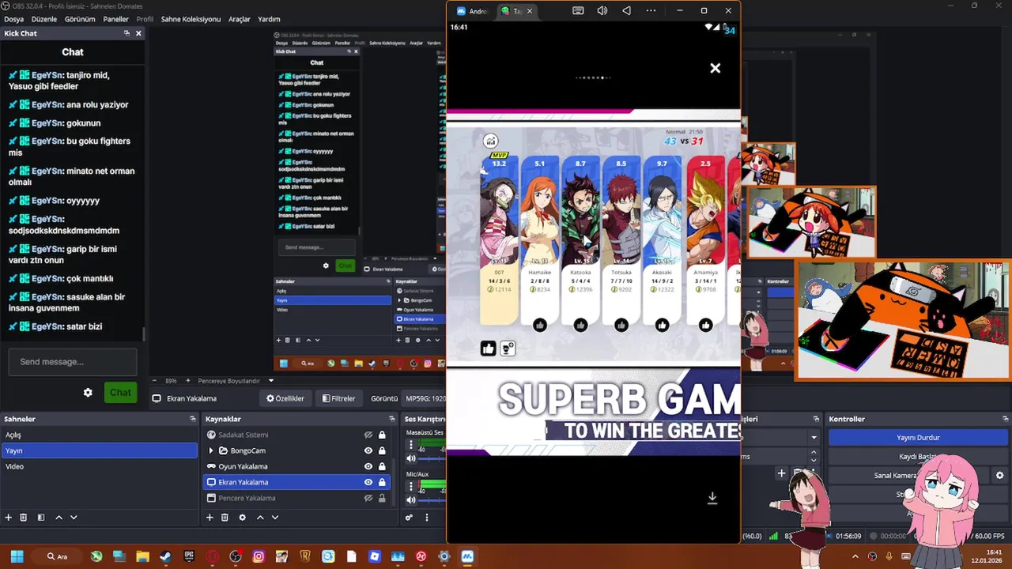
Task: Click Send message input field
Action: pyautogui.click(x=73, y=362)
